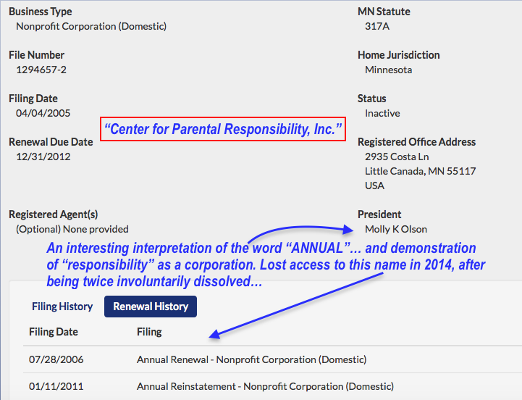522x400 pixels.
Task: Switch to the Filing History tab
Action: point(62,307)
